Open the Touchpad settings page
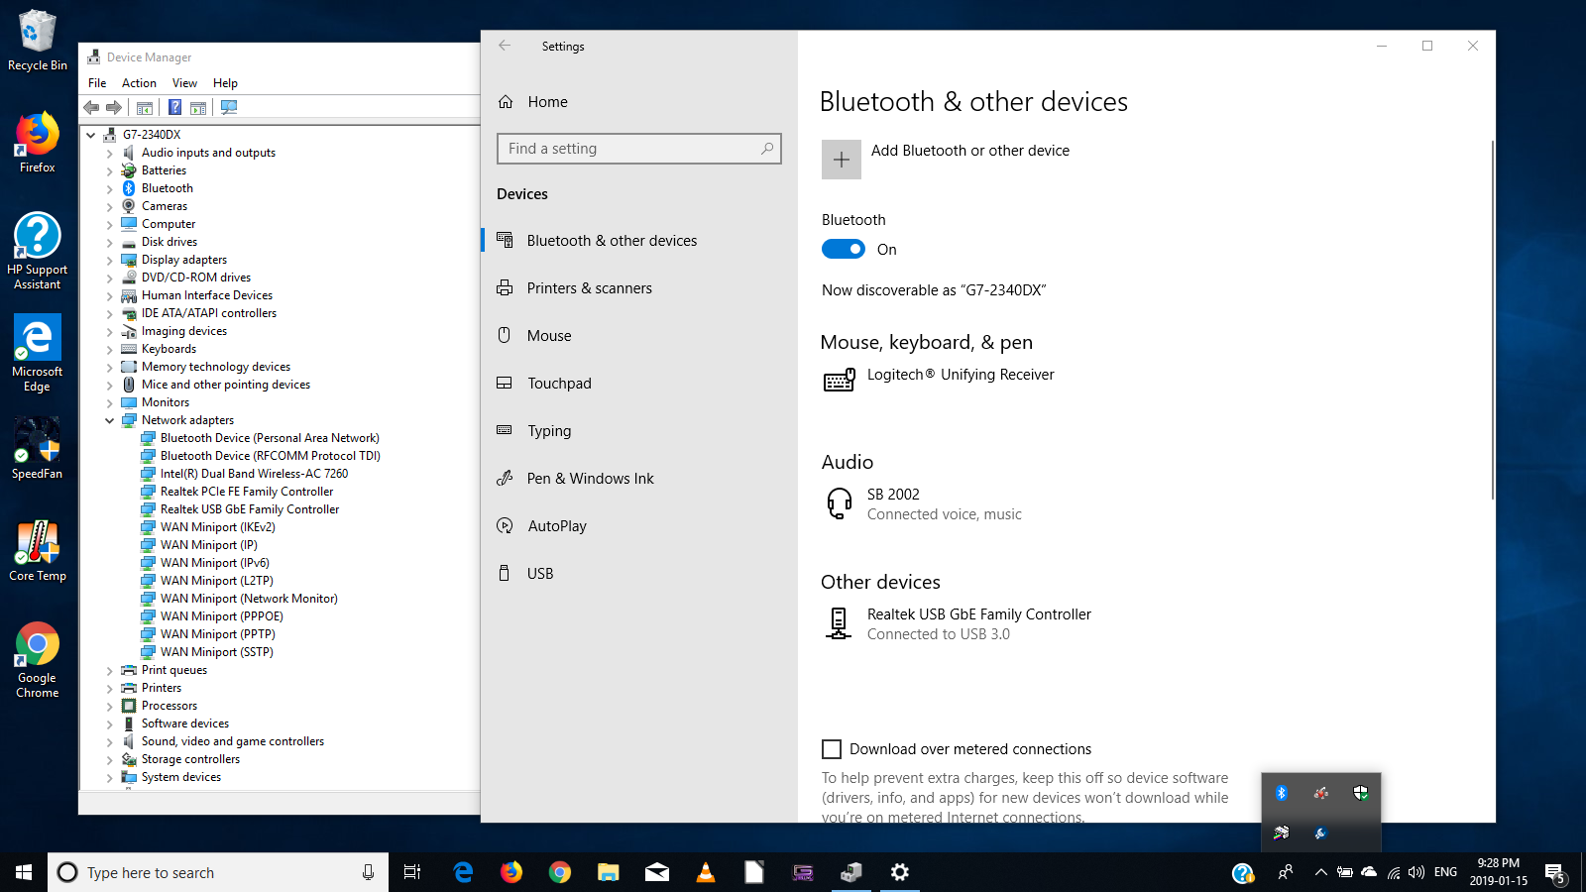 click(559, 384)
